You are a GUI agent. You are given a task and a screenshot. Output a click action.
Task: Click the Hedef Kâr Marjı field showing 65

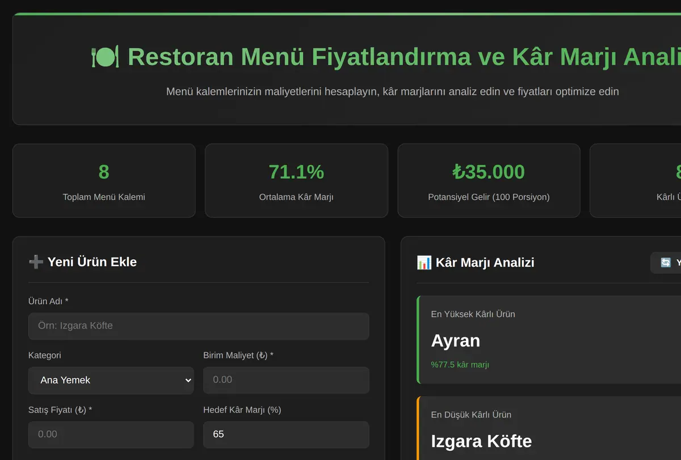[286, 434]
